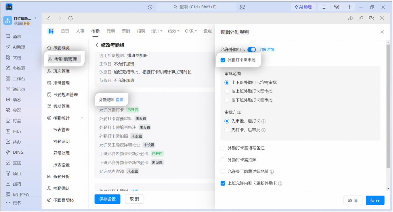
Task: Copy link with the chain icon
Action: (x=361, y=18)
